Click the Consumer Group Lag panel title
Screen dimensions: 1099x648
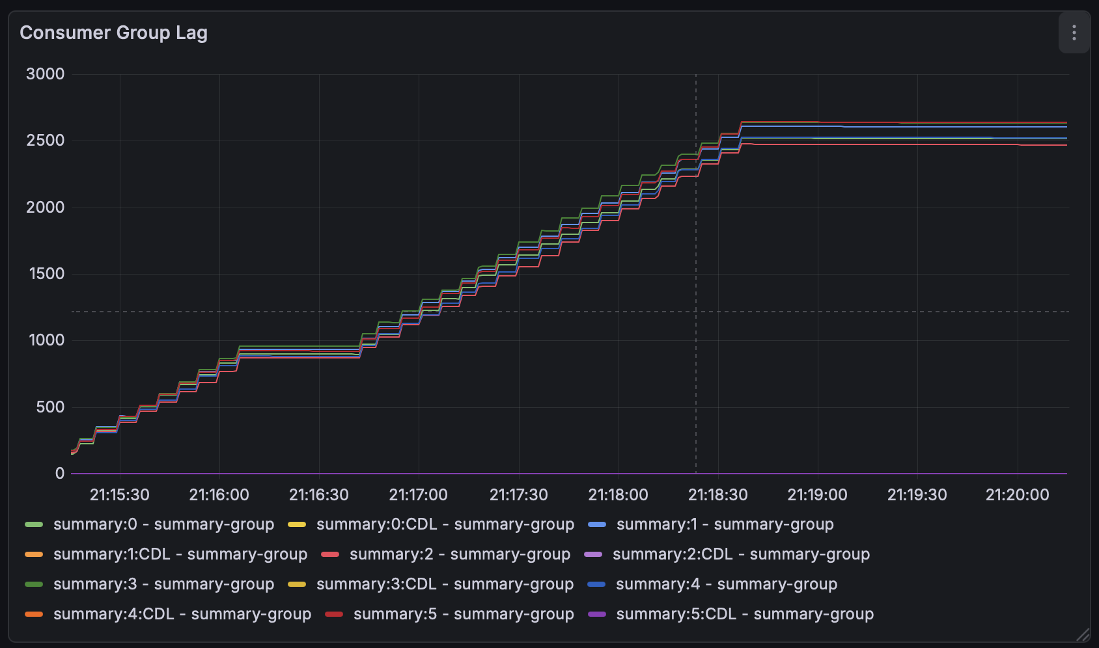coord(113,33)
